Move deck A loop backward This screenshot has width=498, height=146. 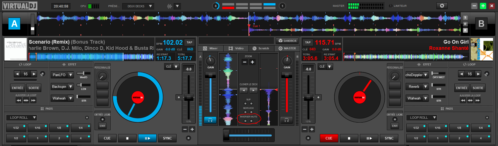tap(19, 100)
